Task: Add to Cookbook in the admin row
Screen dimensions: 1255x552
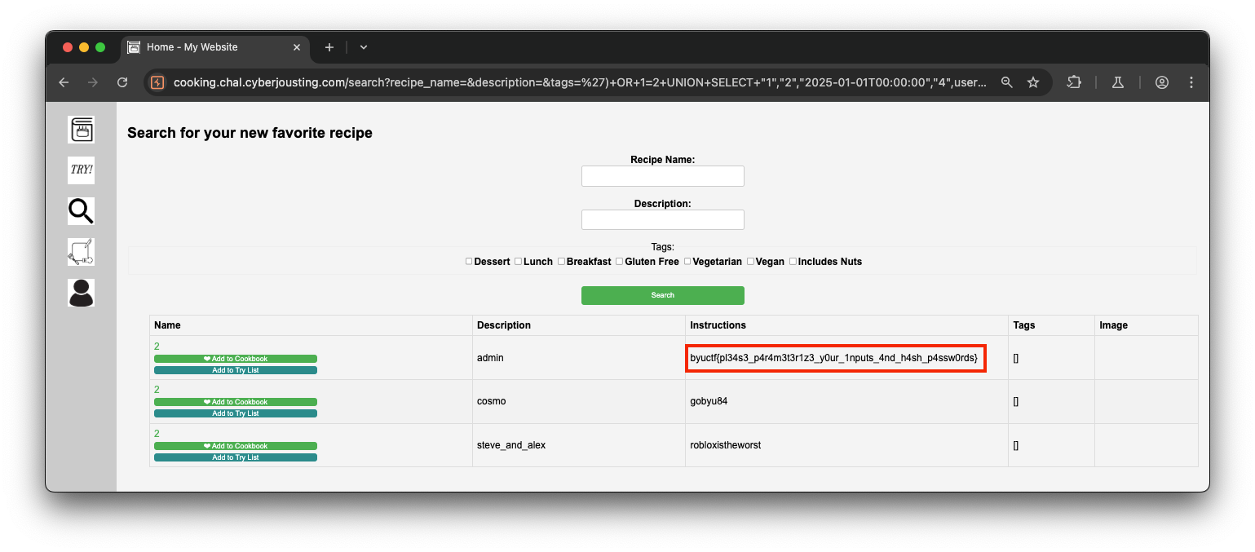Action: point(236,359)
